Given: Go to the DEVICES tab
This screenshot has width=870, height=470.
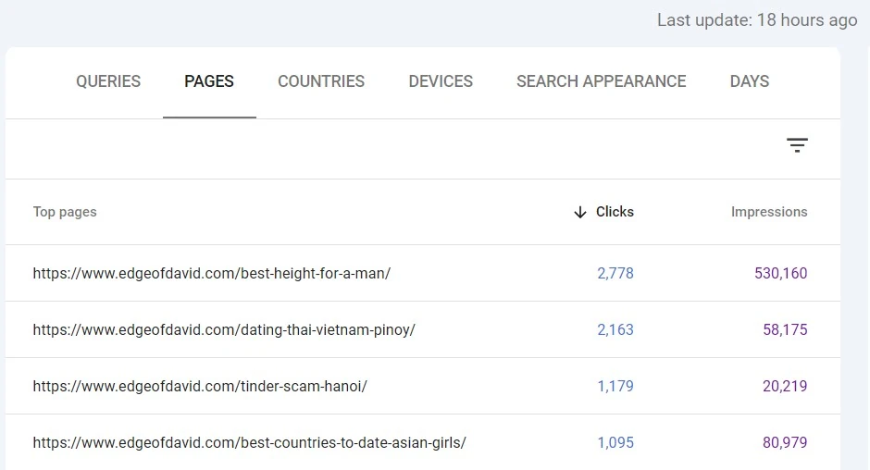Looking at the screenshot, I should (x=441, y=81).
